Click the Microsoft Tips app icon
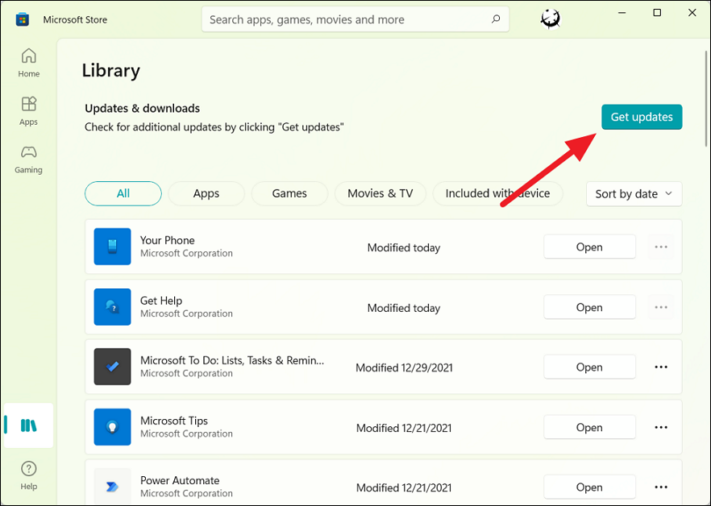 click(113, 427)
